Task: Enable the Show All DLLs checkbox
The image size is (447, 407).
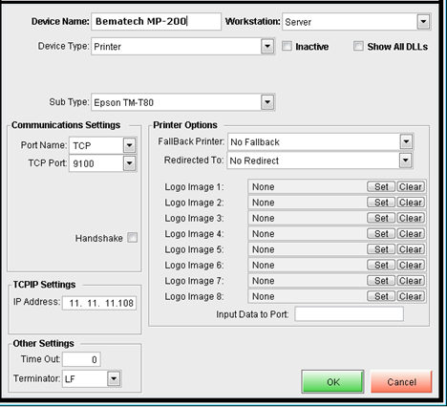Action: click(x=358, y=46)
